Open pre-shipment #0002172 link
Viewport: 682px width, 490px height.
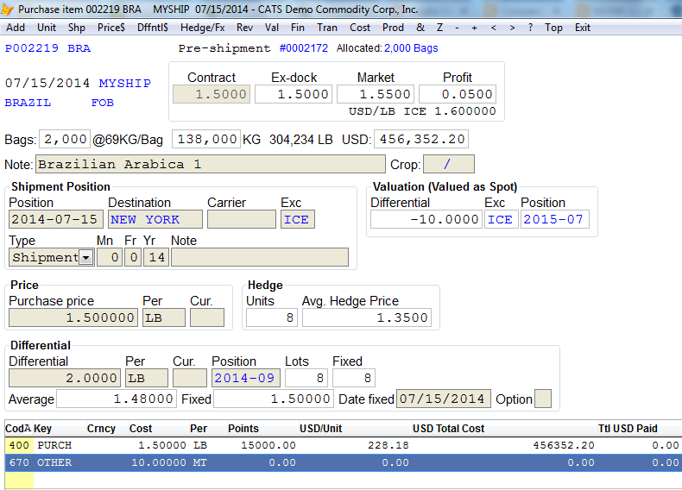tap(304, 47)
